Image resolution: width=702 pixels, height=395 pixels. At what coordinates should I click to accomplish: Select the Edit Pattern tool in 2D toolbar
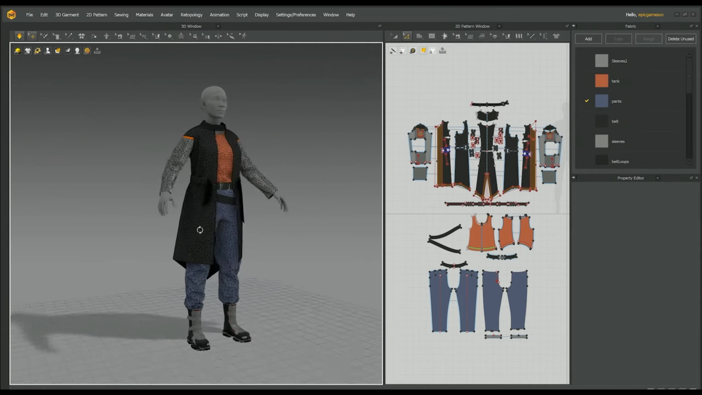click(406, 36)
